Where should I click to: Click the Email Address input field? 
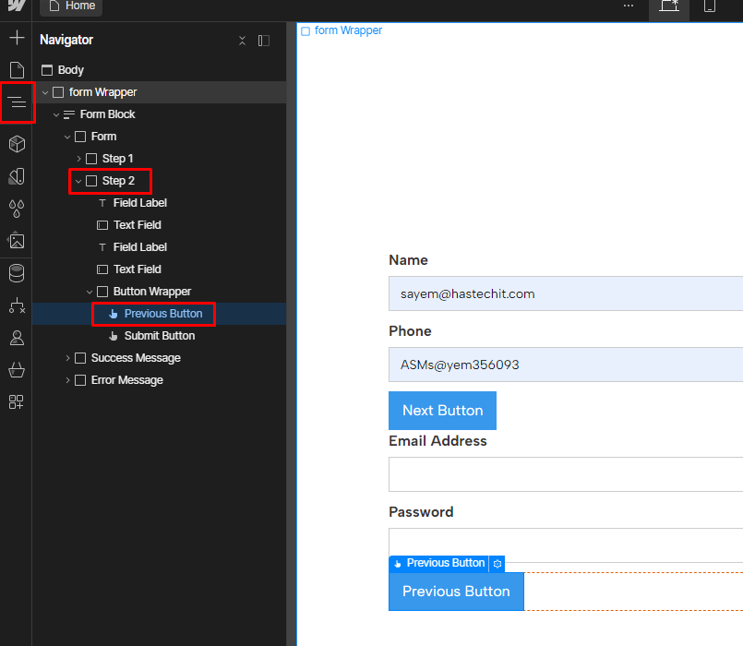pos(566,474)
